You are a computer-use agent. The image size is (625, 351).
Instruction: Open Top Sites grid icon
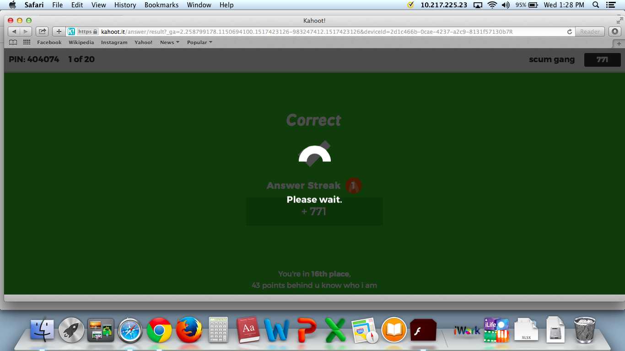(27, 43)
